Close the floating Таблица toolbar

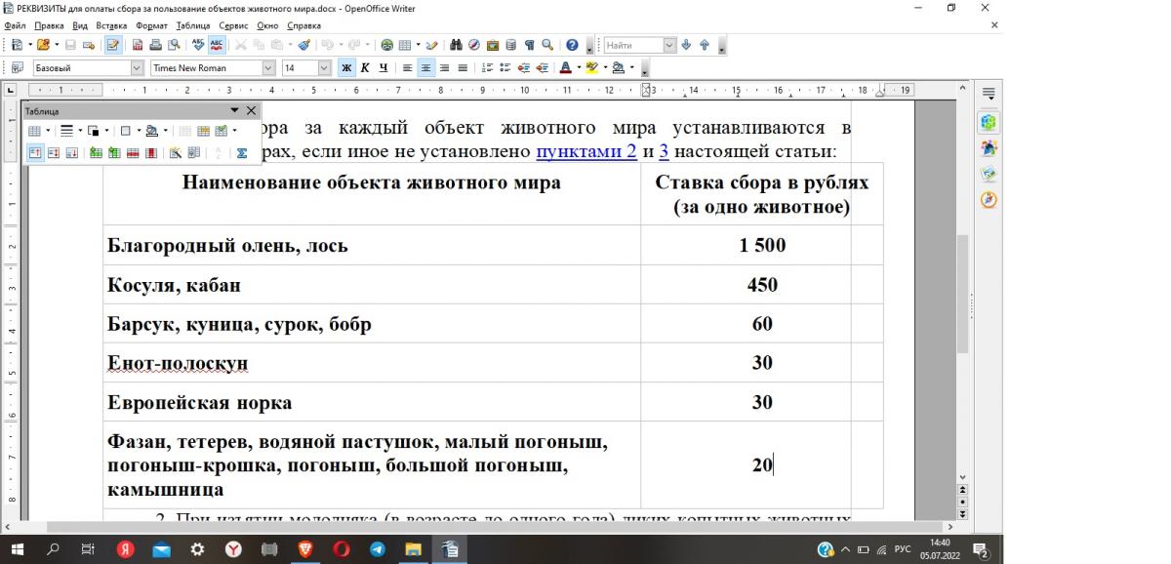(x=251, y=111)
